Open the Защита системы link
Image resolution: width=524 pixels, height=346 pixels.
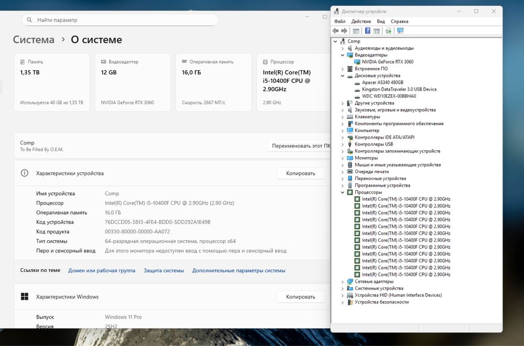click(163, 271)
